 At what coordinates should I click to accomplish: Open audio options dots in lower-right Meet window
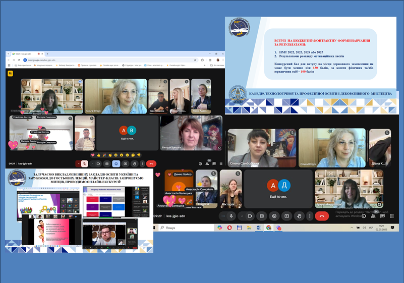tap(223, 216)
